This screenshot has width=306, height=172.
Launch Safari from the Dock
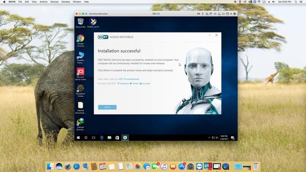click(76, 166)
